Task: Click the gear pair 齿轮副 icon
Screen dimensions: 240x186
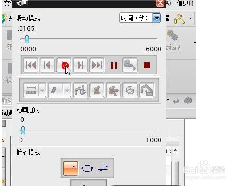Action: (173, 35)
